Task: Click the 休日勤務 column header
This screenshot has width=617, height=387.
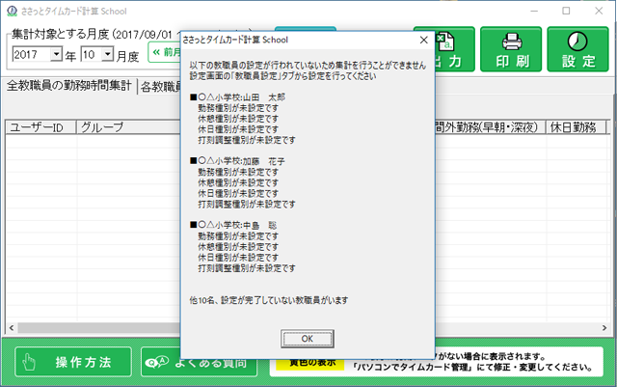Action: pos(575,127)
